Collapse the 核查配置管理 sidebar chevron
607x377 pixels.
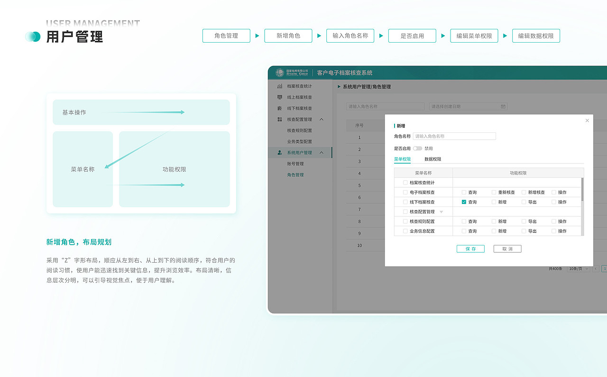click(322, 120)
